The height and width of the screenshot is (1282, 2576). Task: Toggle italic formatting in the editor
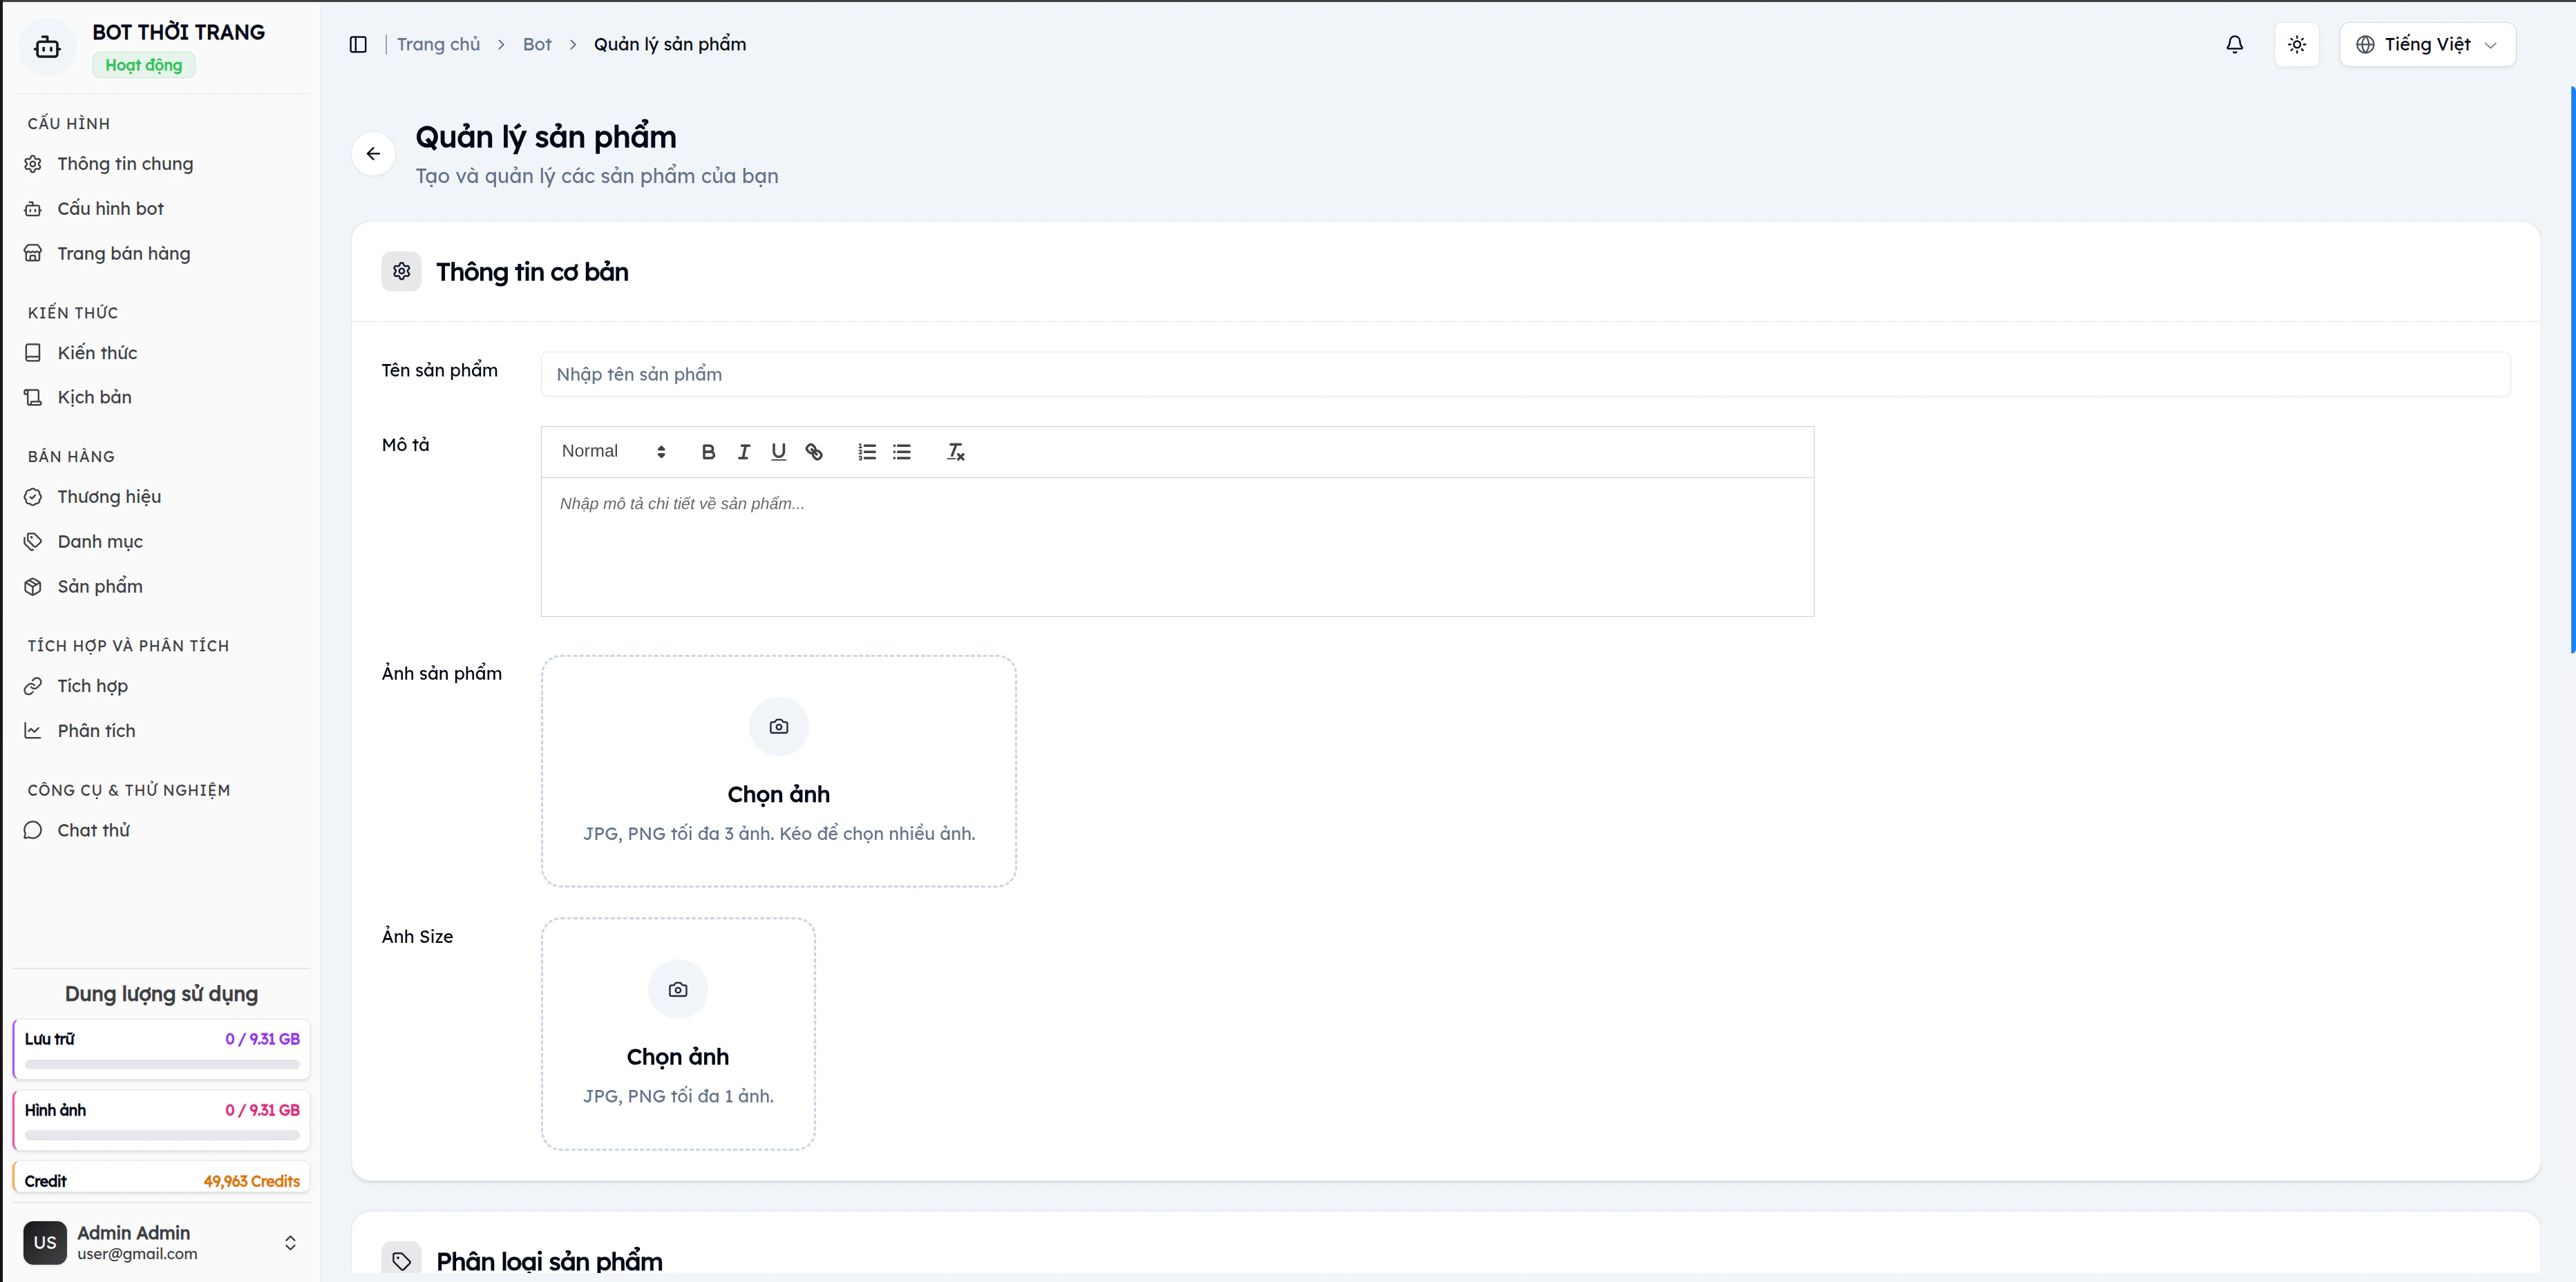743,451
